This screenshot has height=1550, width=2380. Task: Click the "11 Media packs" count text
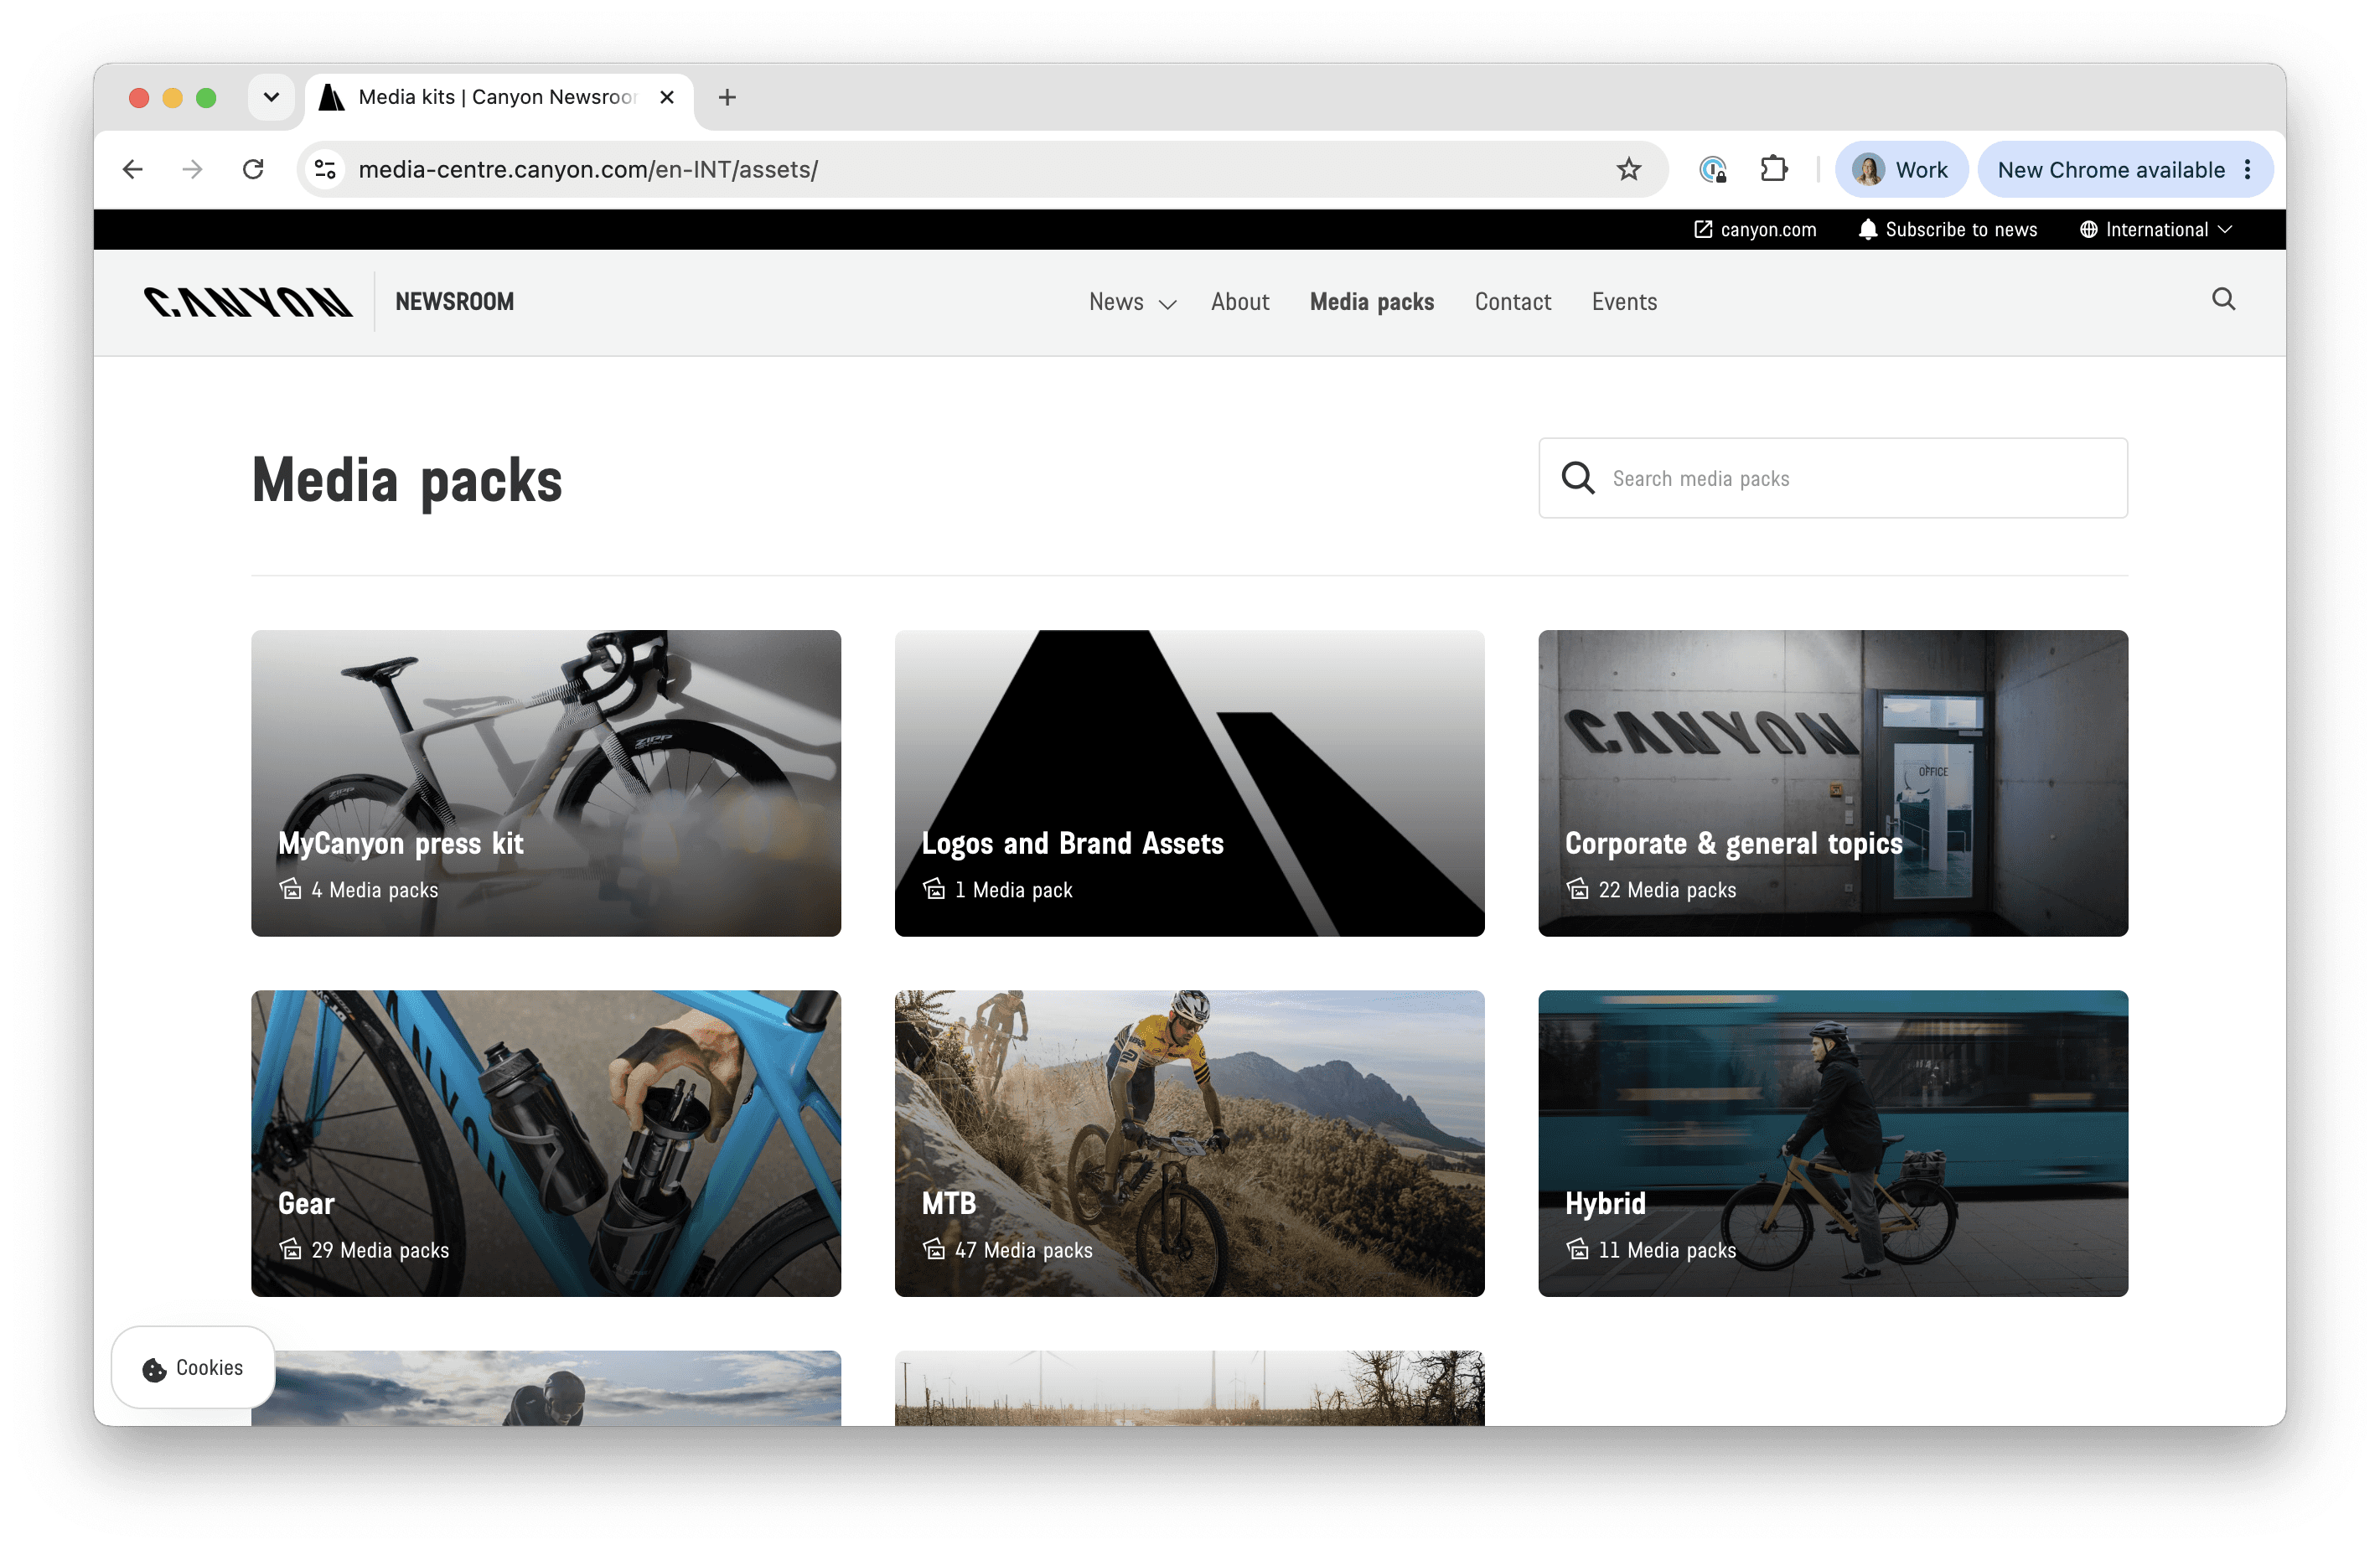coord(1667,1250)
